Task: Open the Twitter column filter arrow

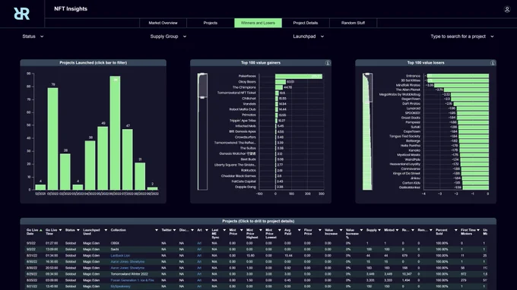Action: [x=174, y=230]
